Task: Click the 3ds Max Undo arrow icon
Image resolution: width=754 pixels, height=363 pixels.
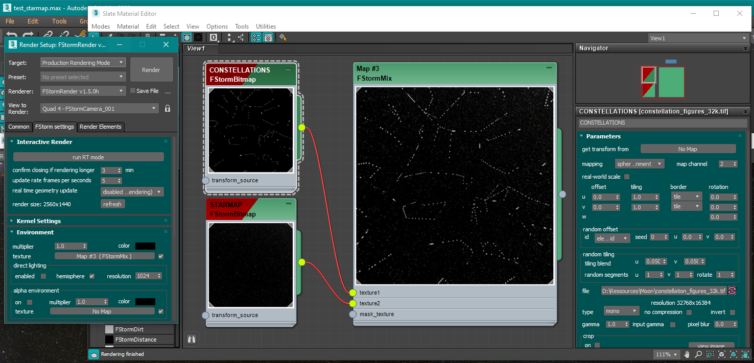Action: 11,35
